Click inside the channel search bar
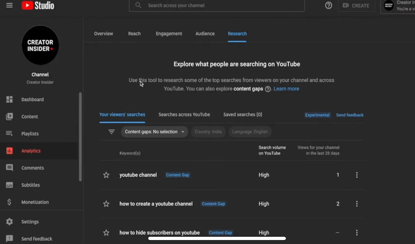The image size is (415, 244). click(x=217, y=5)
